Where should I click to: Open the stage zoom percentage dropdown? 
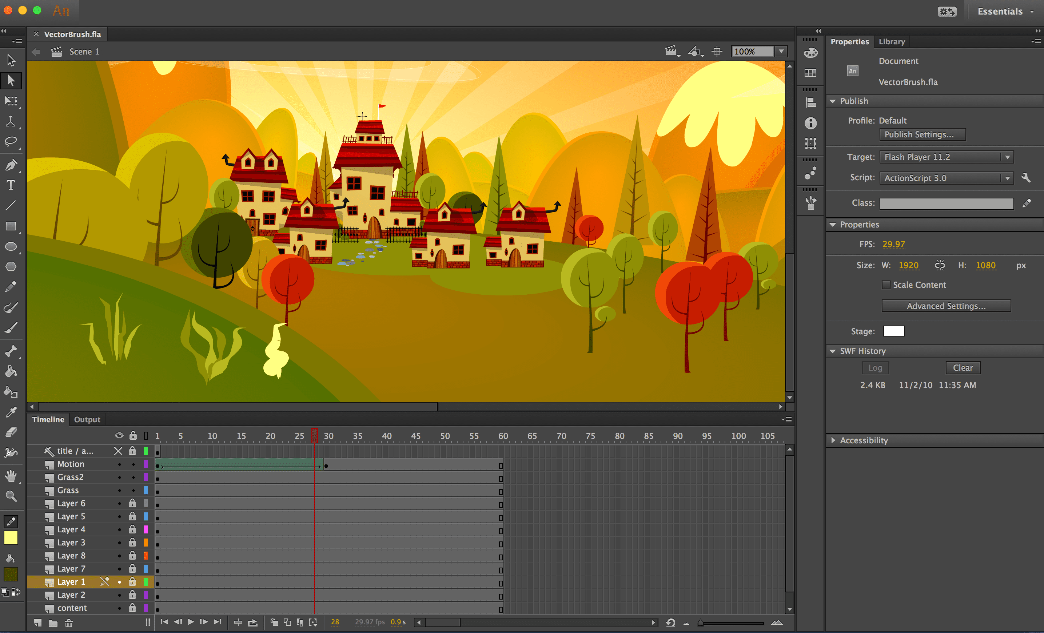click(781, 51)
